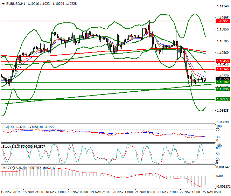Click the RSI scale level 70

(x=218, y=130)
